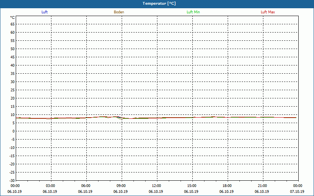Click the °C axis unit label
Viewport: 314px width, 196px height.
pos(13,18)
